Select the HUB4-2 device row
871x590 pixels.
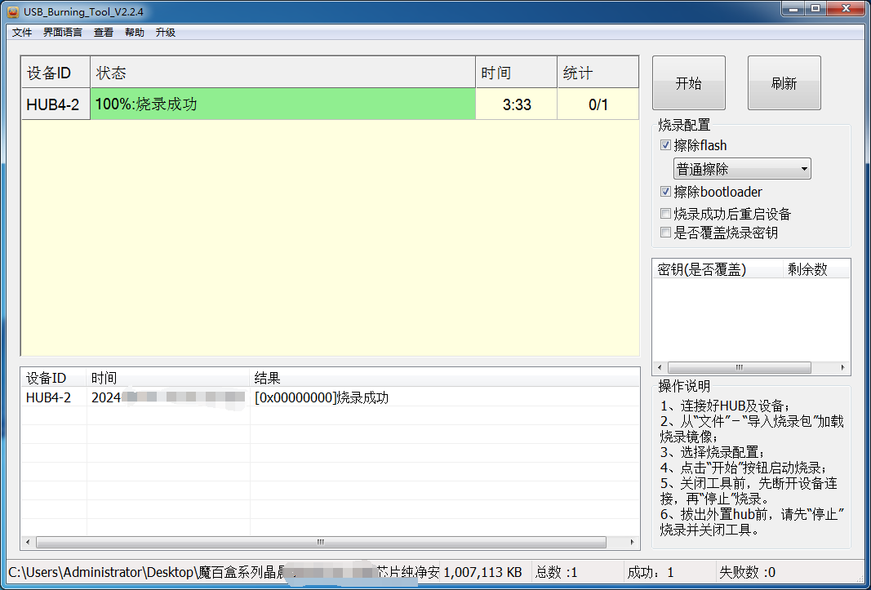pyautogui.click(x=54, y=104)
